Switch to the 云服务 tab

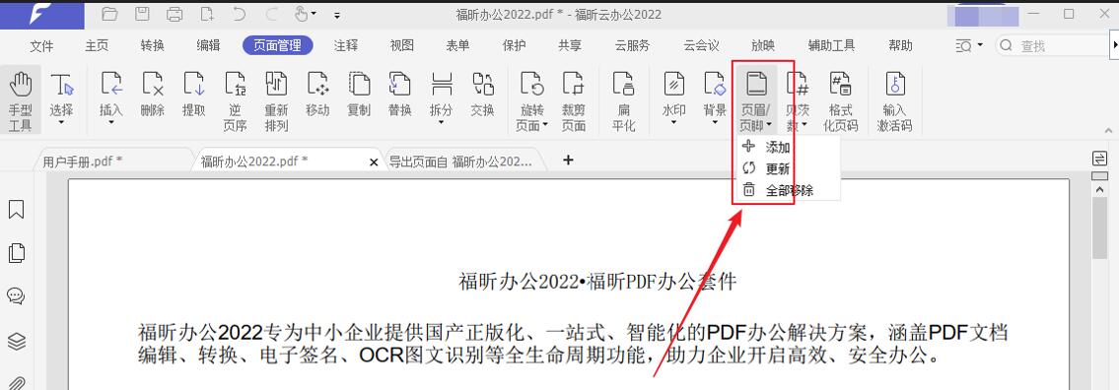click(x=632, y=45)
